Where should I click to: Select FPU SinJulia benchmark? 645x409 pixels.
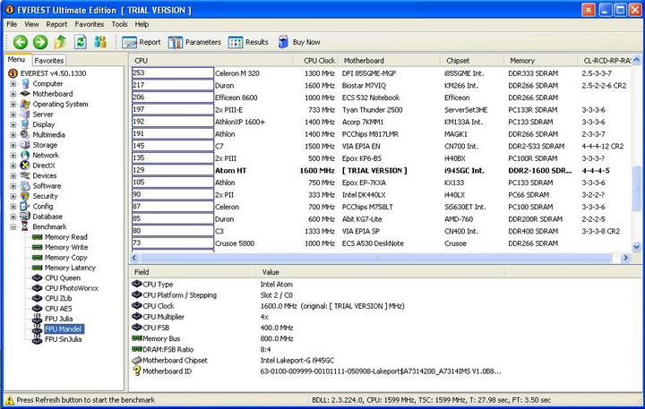63,339
